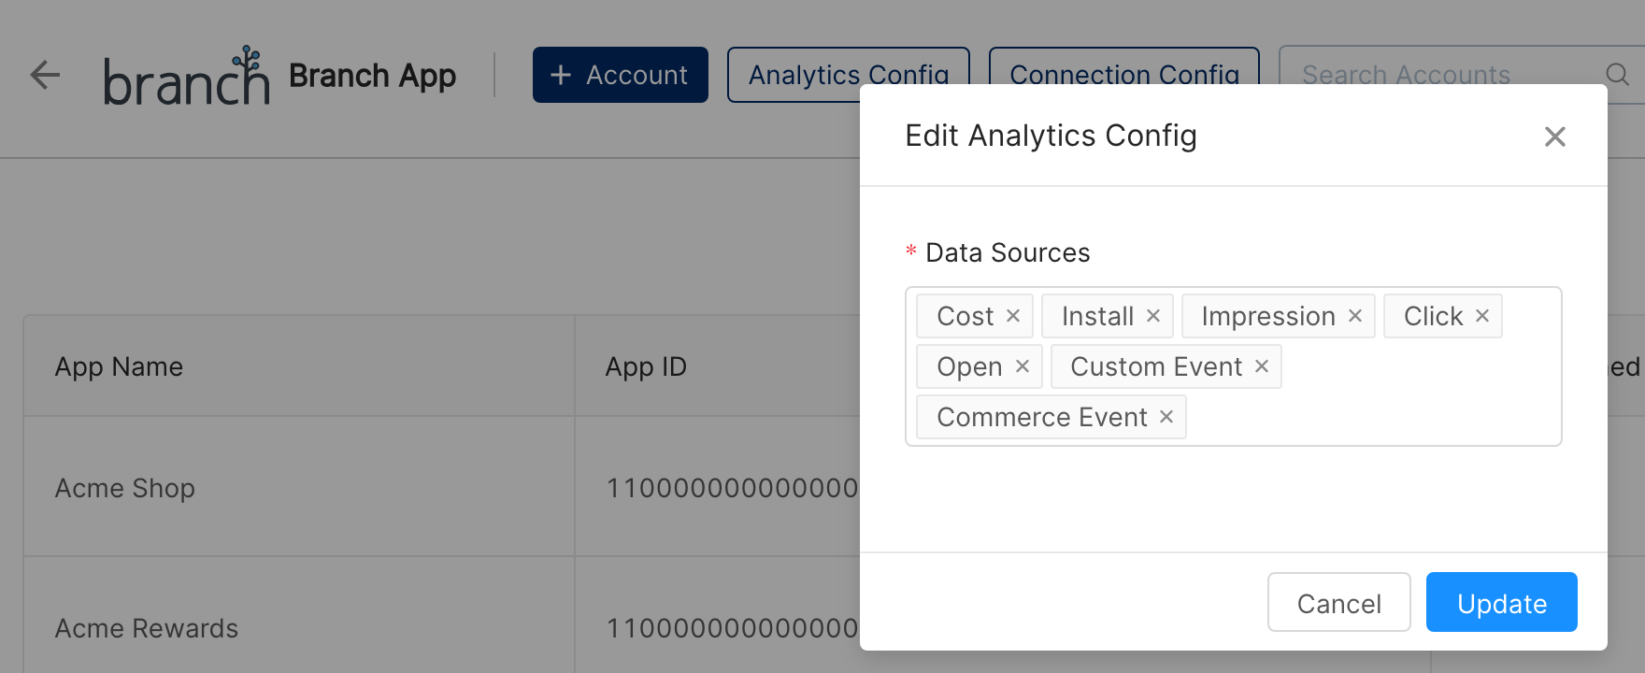This screenshot has width=1645, height=673.
Task: Click the back arrow icon
Action: tap(45, 75)
